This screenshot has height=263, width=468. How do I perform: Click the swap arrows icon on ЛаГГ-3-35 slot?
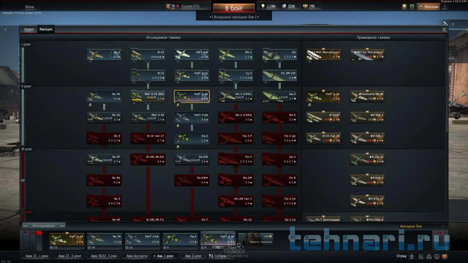(218, 247)
